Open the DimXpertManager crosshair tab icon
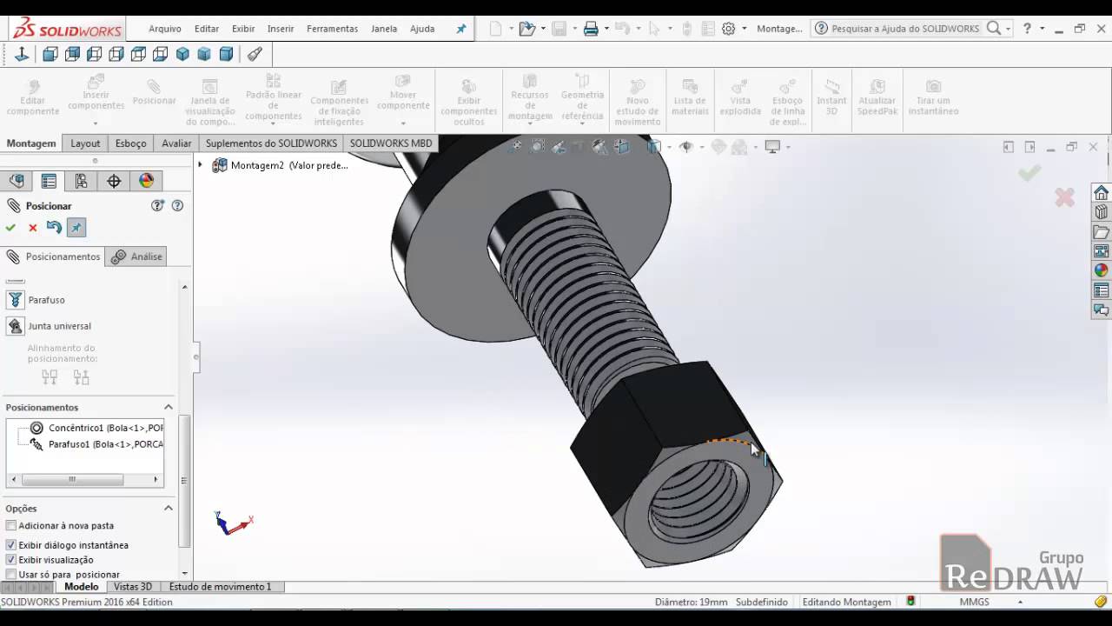1112x626 pixels. pos(114,181)
